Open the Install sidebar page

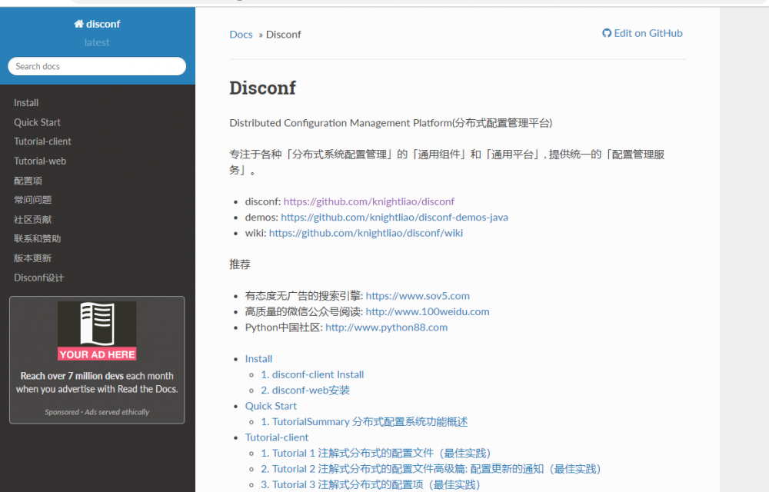26,103
